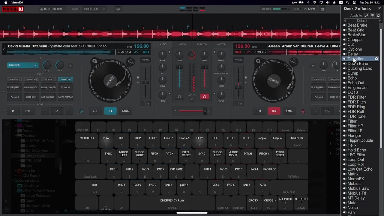Expand right FILTER mode dropdown

[x=214, y=93]
